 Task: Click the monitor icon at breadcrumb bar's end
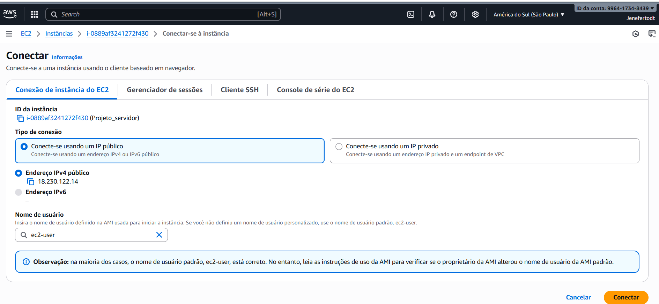[652, 34]
